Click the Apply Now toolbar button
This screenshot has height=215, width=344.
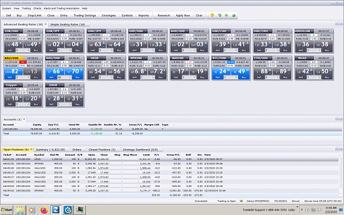[183, 15]
